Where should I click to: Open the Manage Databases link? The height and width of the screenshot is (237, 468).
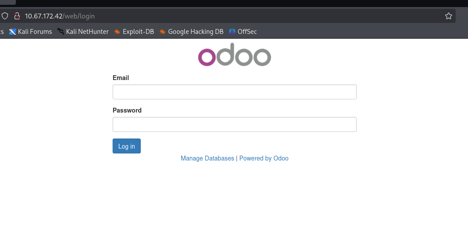(208, 158)
